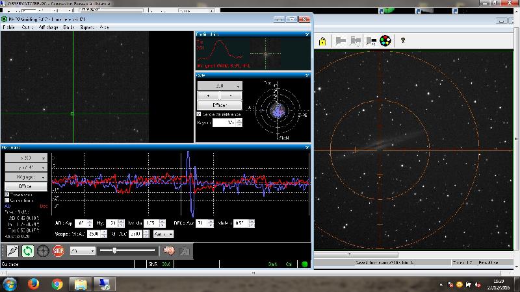Start looping exposures with green arrows icon
The image size is (520, 292).
[x=27, y=250]
